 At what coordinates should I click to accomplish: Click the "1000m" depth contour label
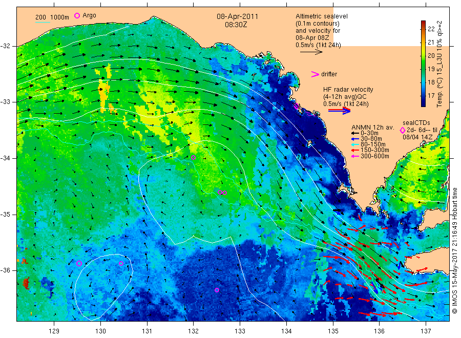59,17
